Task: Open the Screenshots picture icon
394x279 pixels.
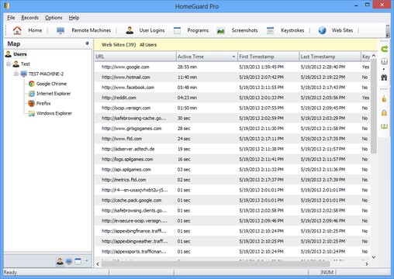Action: 220,30
